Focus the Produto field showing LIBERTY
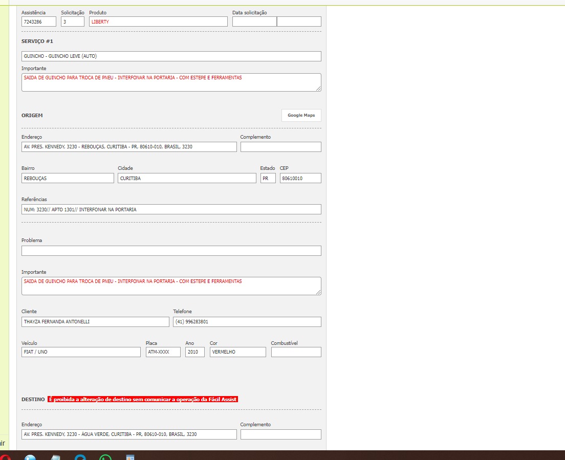 (158, 21)
